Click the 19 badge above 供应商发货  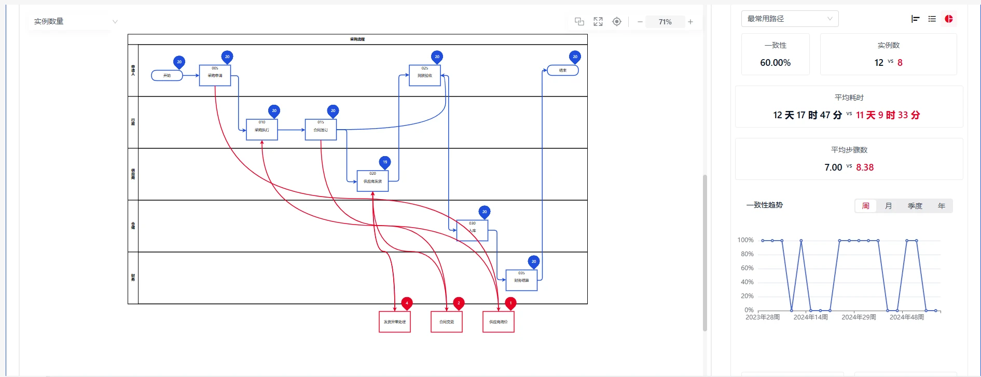pos(385,162)
